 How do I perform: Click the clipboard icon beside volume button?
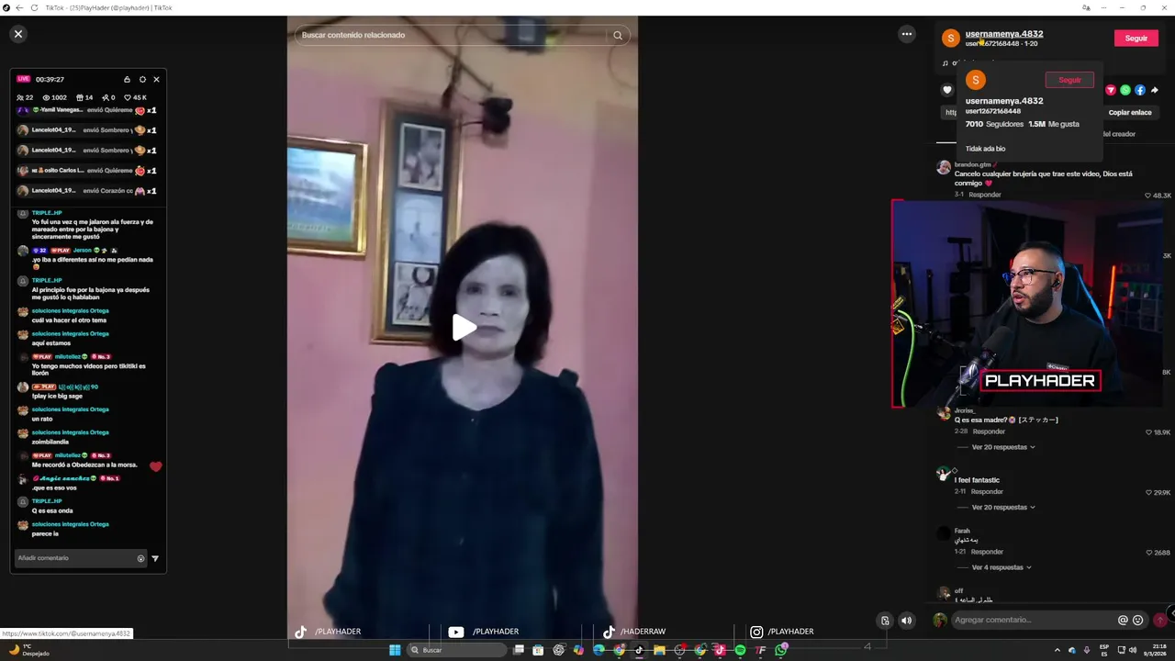[885, 621]
